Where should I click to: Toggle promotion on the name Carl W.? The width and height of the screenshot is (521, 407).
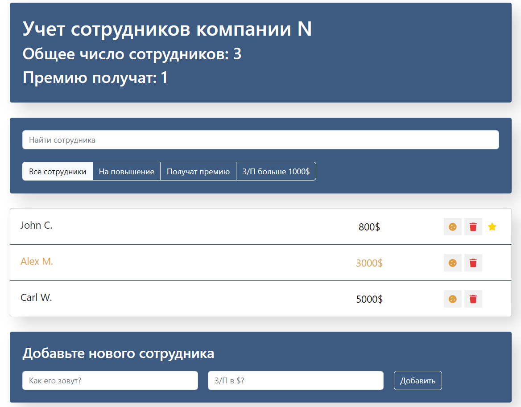point(37,298)
